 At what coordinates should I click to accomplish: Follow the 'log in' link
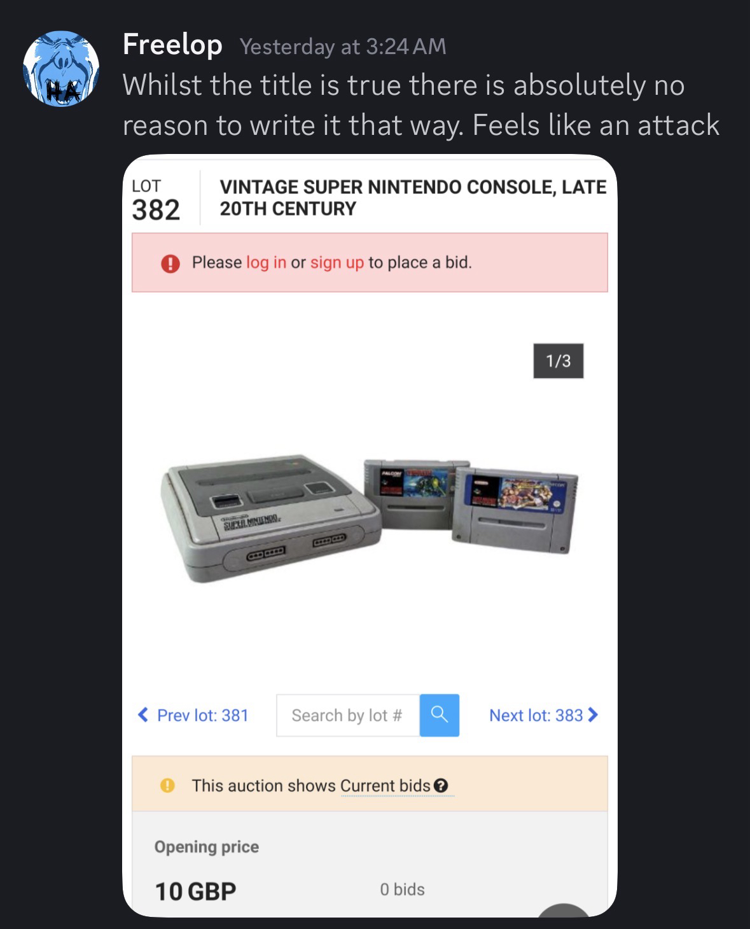[x=266, y=262]
